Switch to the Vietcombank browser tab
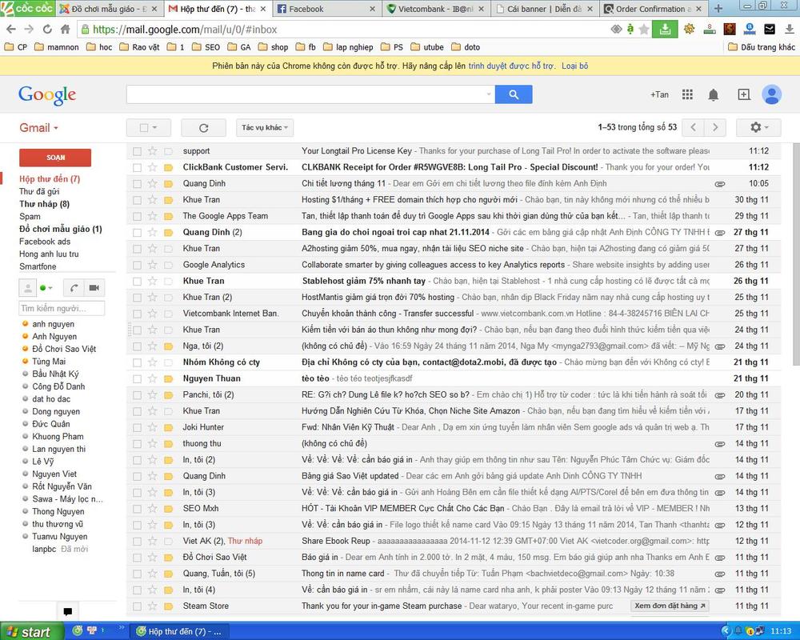Viewport: 800px width, 640px height. pyautogui.click(x=434, y=9)
